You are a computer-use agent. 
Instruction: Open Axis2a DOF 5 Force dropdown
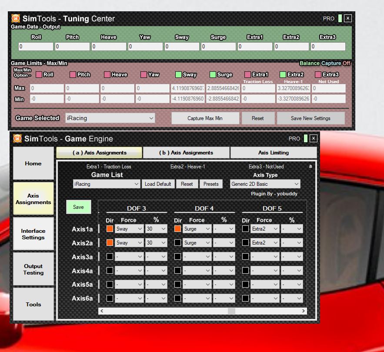click(x=265, y=243)
